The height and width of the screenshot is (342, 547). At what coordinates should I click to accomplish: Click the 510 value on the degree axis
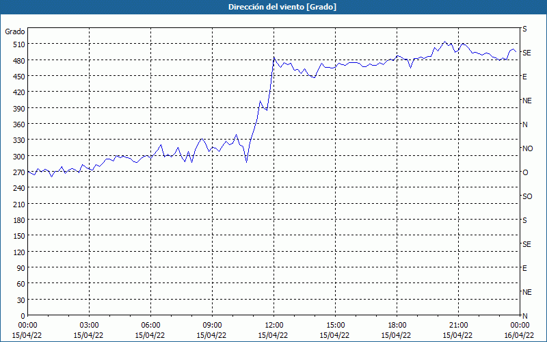coord(20,44)
